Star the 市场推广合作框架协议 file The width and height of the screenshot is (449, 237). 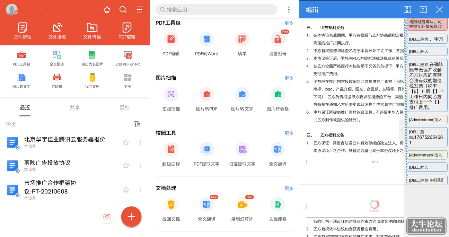126,190
